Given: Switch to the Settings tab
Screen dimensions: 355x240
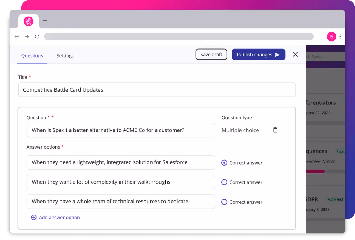Looking at the screenshot, I should click(x=65, y=56).
